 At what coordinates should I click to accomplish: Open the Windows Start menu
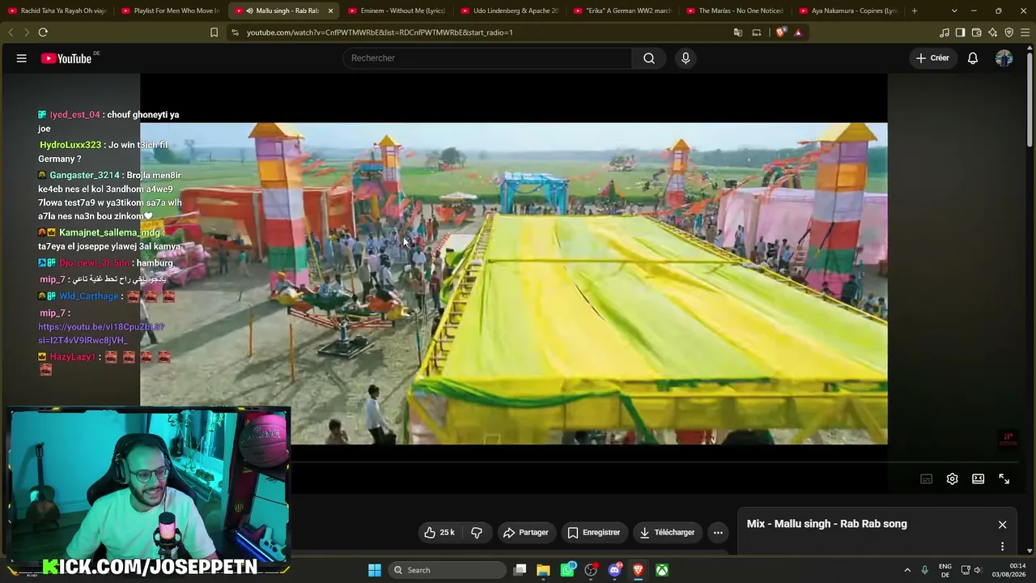(x=375, y=570)
